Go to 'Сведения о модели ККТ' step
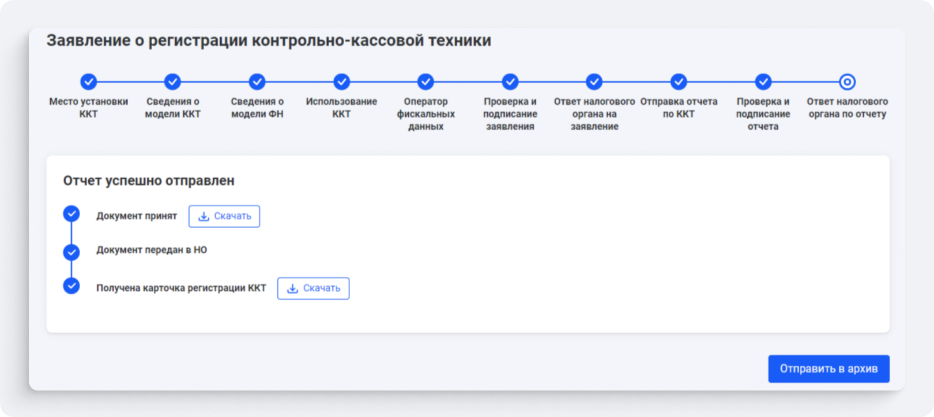 (172, 82)
